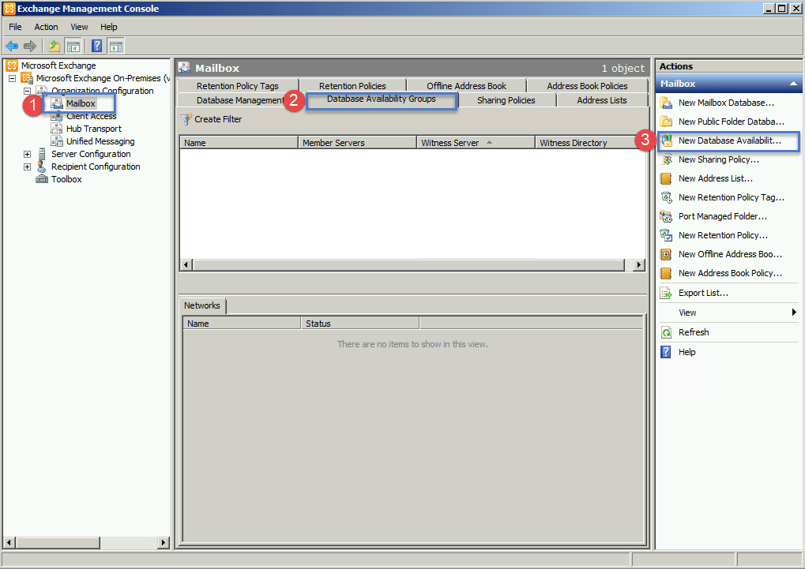Click the Export List action
The height and width of the screenshot is (569, 805).
tap(703, 293)
